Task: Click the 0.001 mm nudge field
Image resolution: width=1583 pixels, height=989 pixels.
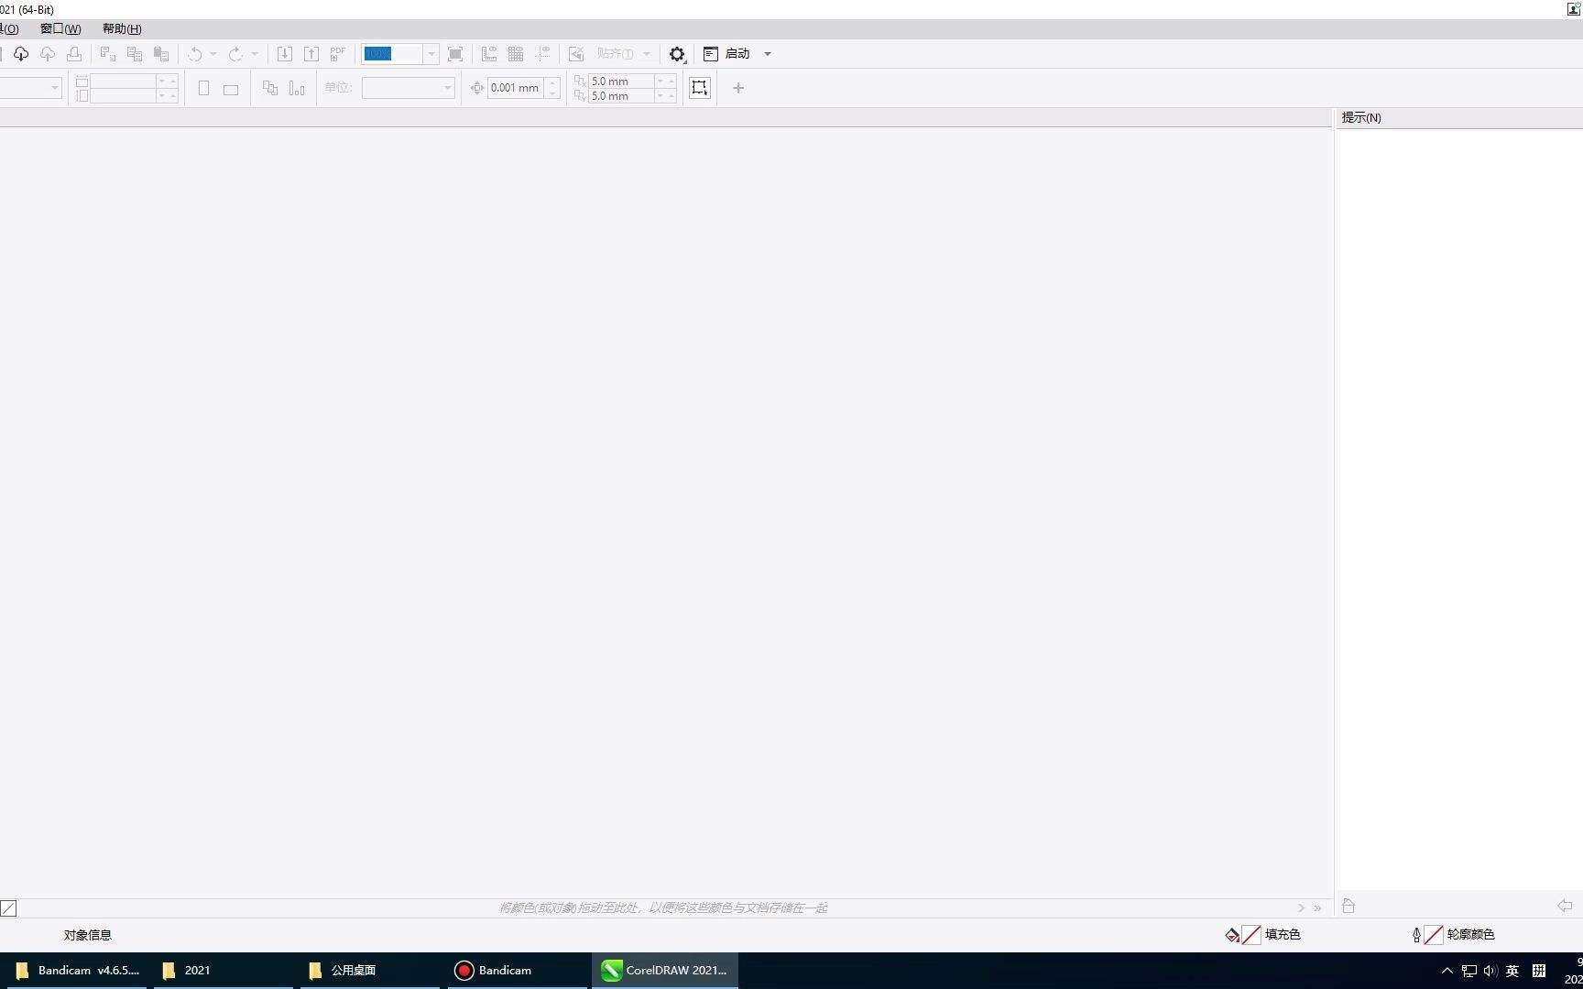Action: coord(516,88)
